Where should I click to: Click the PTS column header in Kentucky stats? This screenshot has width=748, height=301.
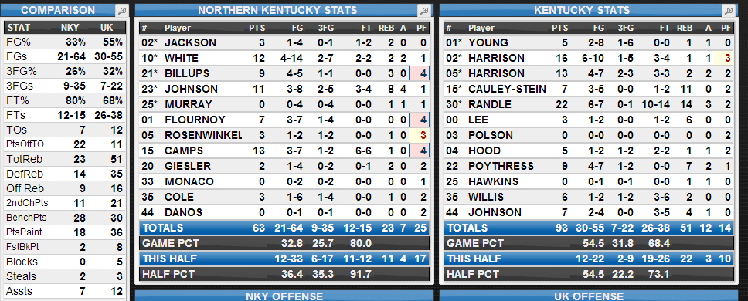559,28
